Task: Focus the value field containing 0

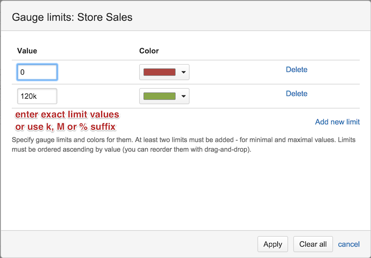Action: (37, 72)
